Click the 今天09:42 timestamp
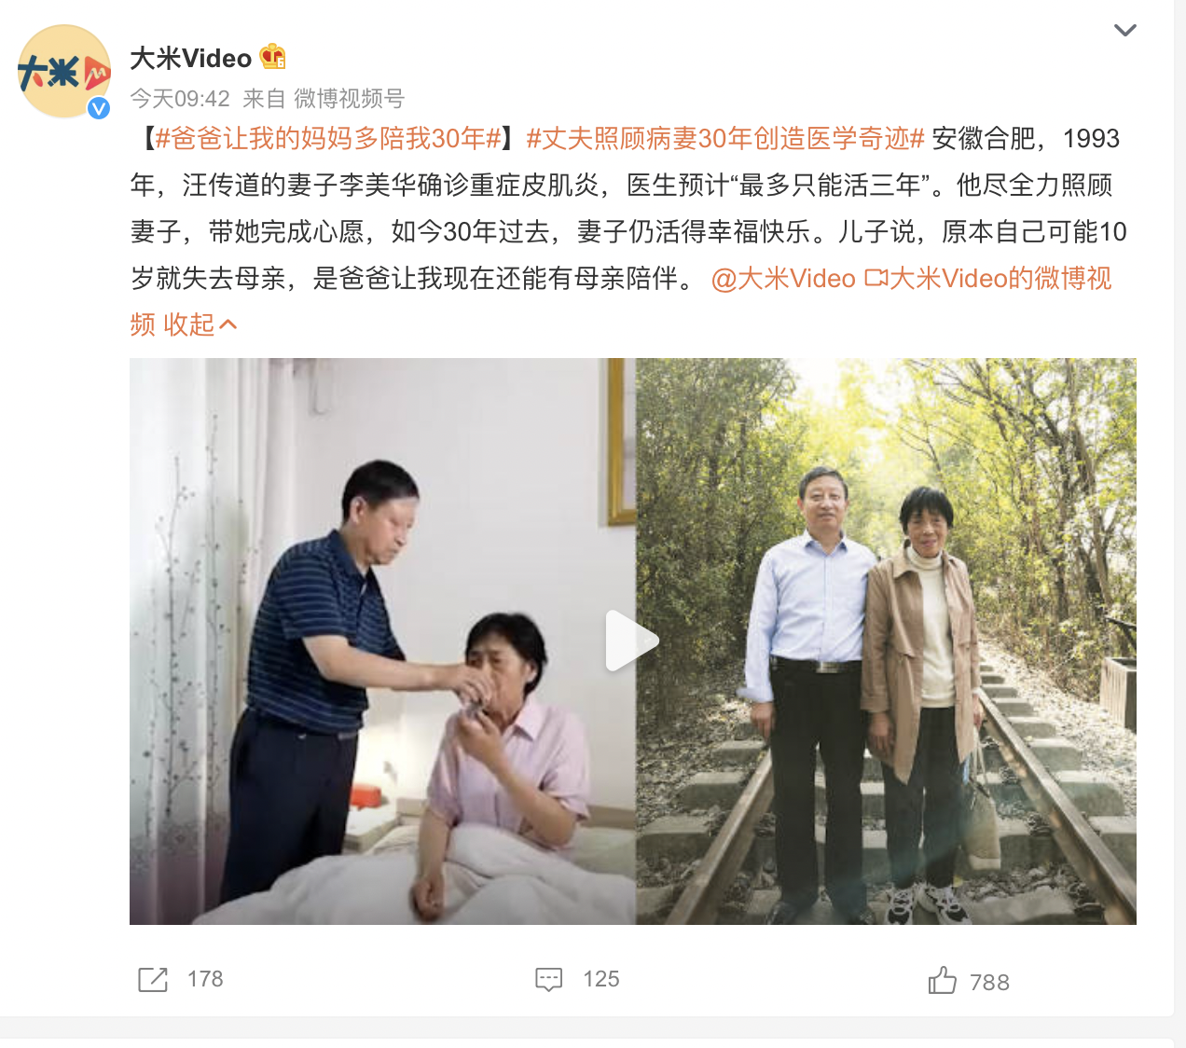Viewport: 1186px width, 1048px height. point(180,99)
